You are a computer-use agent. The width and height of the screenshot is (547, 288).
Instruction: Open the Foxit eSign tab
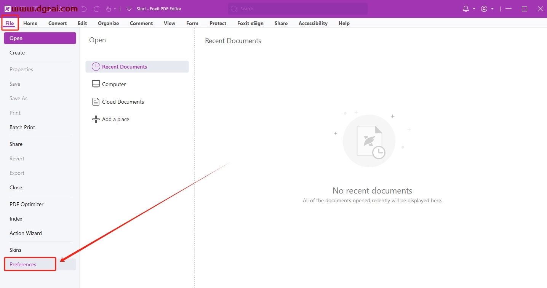point(250,23)
